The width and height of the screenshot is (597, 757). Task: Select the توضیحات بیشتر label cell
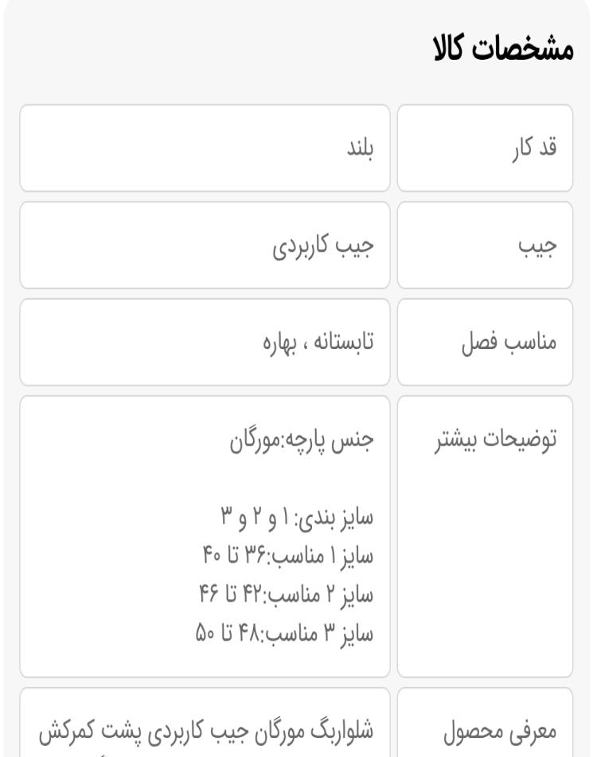point(485,537)
